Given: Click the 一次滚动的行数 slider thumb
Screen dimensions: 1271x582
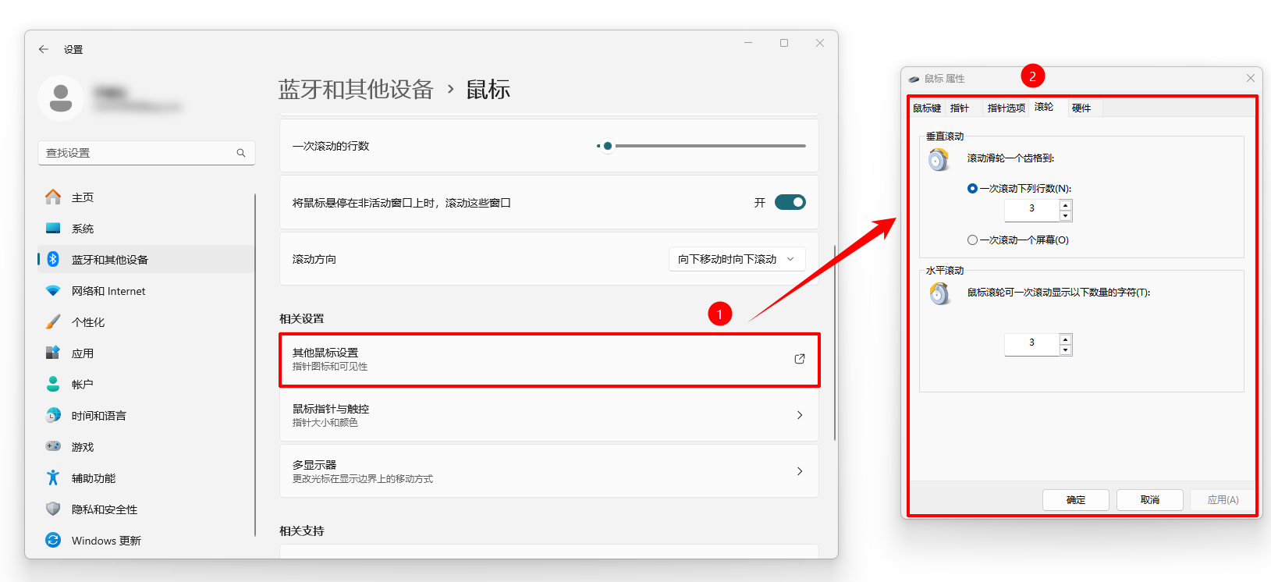Looking at the screenshot, I should click(608, 146).
